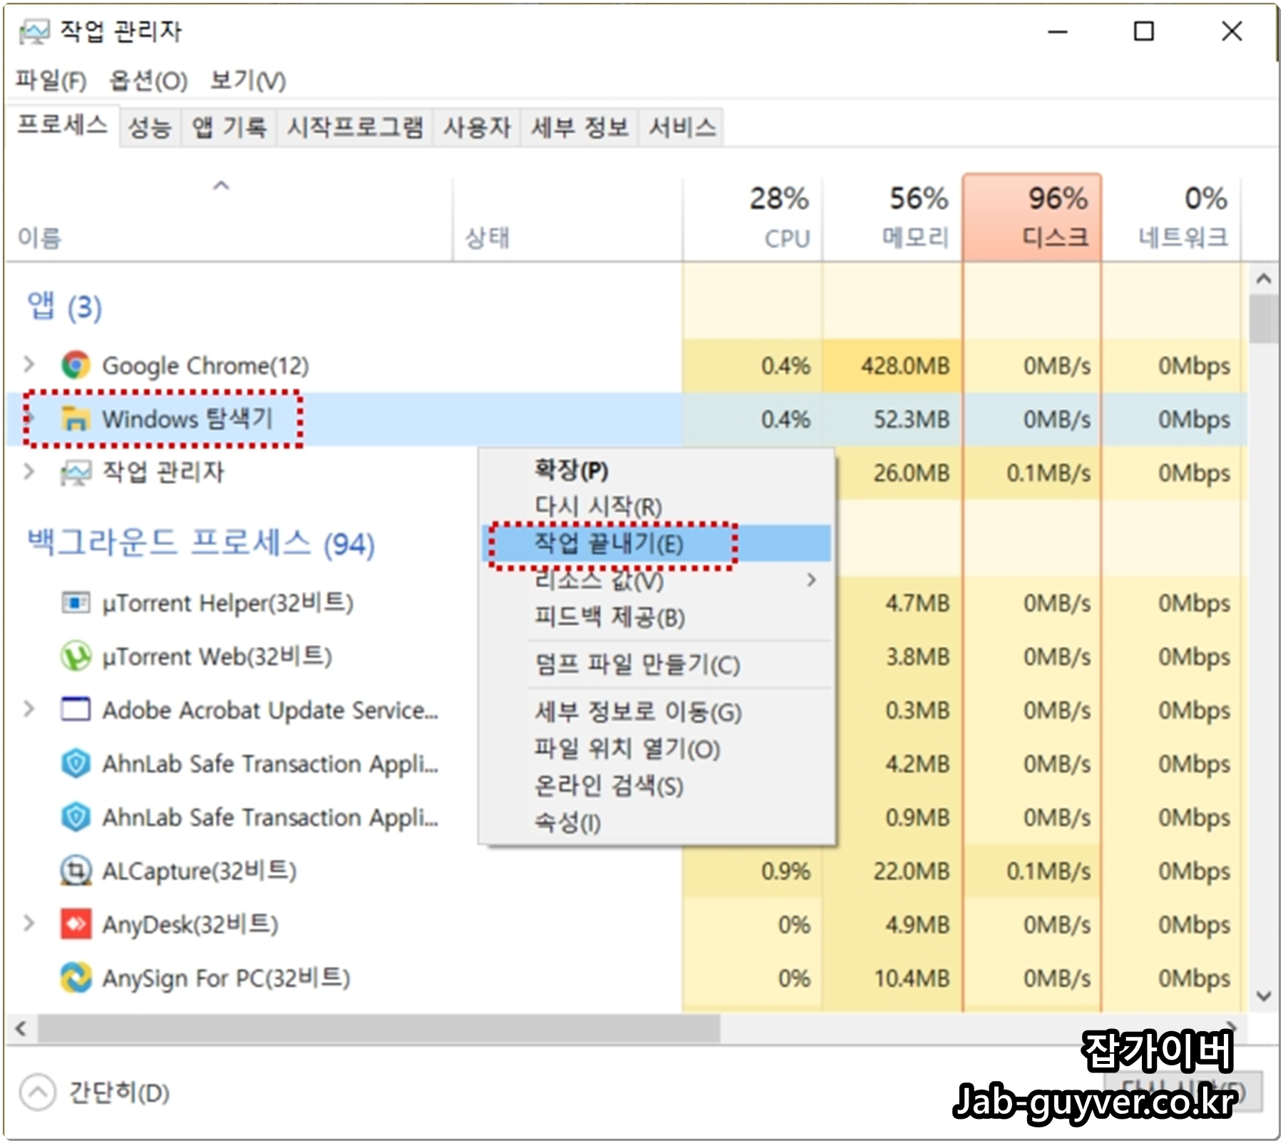Image resolution: width=1283 pixels, height=1143 pixels.
Task: Sort by the CPU column header
Action: point(752,218)
